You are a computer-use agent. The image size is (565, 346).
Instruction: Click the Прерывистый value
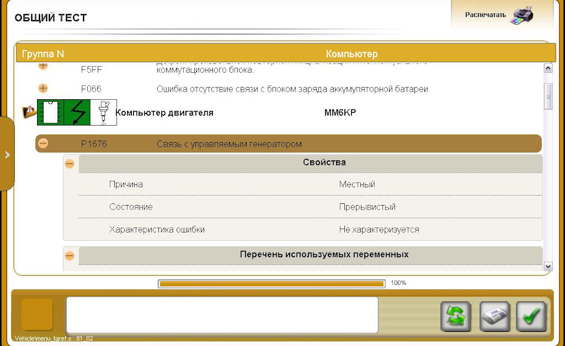tap(367, 207)
